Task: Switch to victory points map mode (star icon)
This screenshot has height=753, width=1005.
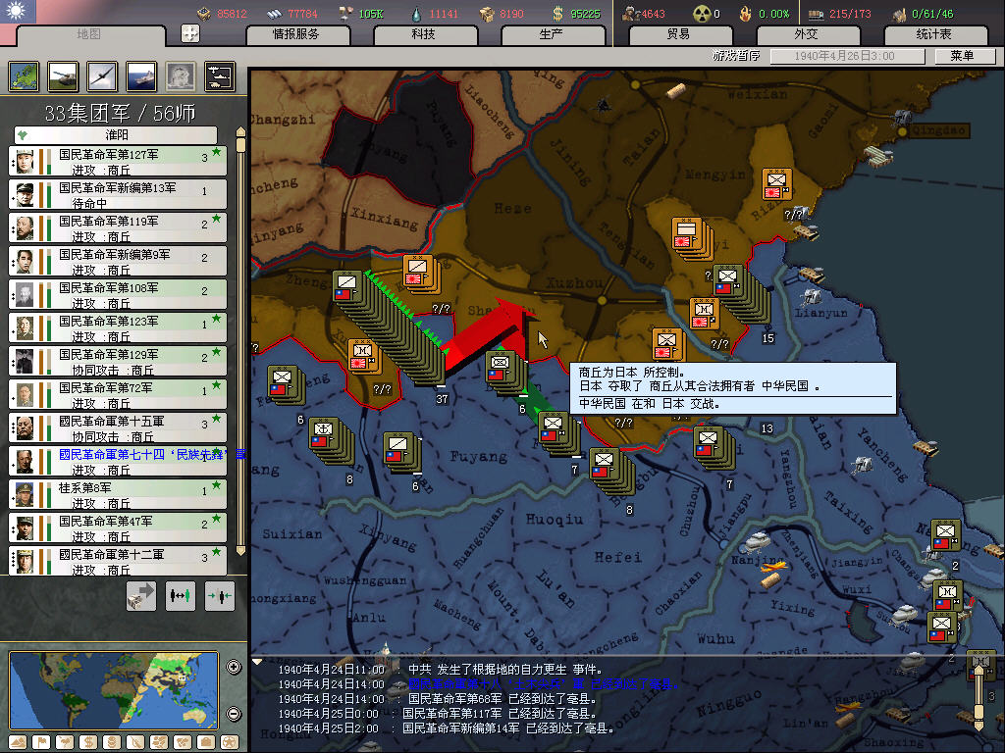Action: pyautogui.click(x=230, y=743)
